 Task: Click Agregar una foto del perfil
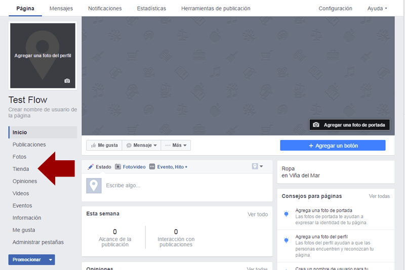pyautogui.click(x=43, y=56)
